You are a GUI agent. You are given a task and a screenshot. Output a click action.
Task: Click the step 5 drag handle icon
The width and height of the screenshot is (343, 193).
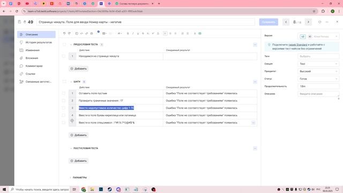click(72, 121)
